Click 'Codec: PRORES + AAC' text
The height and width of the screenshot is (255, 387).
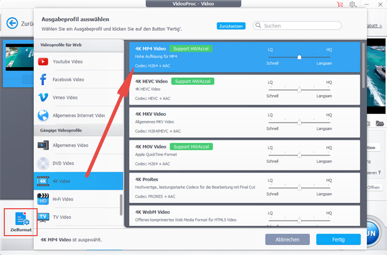(x=155, y=196)
